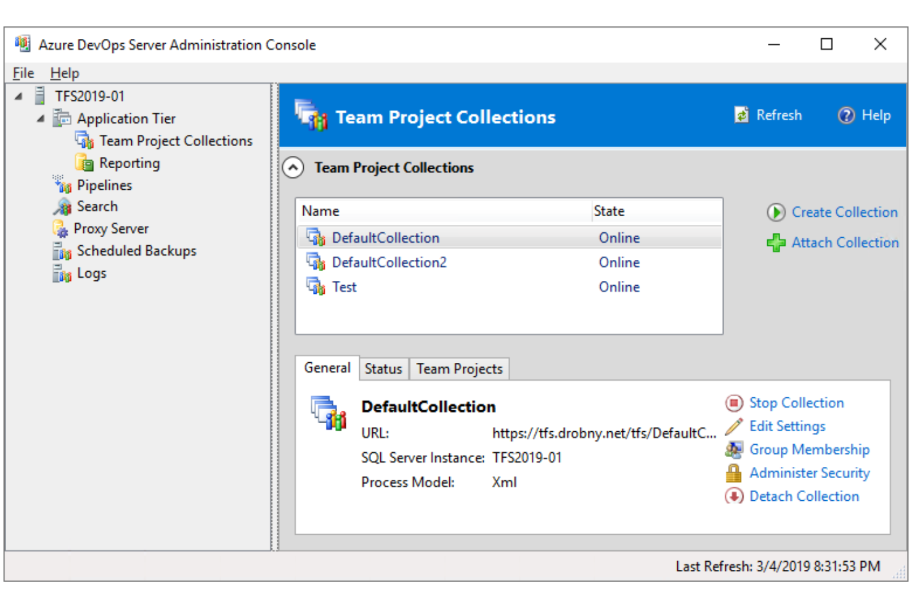The image size is (912, 608).
Task: Click the Test collection row icon
Action: [x=316, y=286]
